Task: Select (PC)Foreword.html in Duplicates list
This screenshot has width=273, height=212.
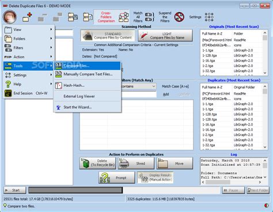Action: point(216,93)
